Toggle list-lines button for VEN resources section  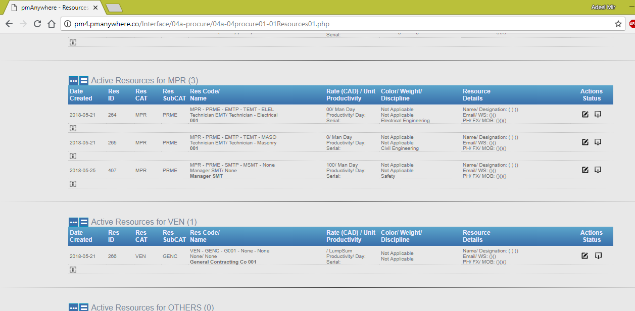pyautogui.click(x=84, y=222)
